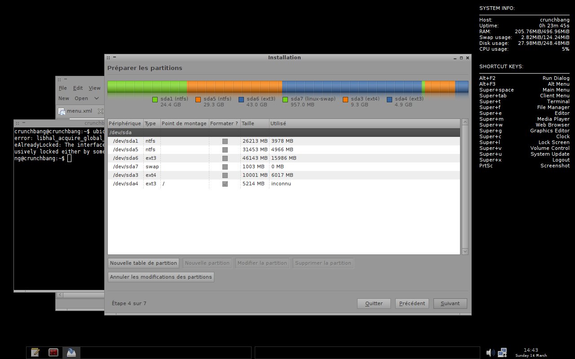This screenshot has height=359, width=575.
Task: Toggle format checkbox for /dev/sda1
Action: (x=225, y=141)
